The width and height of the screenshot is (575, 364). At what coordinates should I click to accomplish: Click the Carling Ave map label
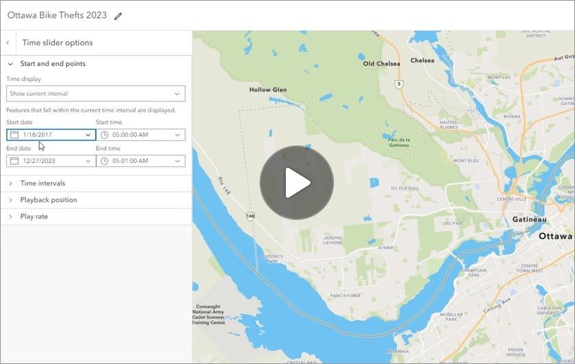[x=496, y=305]
